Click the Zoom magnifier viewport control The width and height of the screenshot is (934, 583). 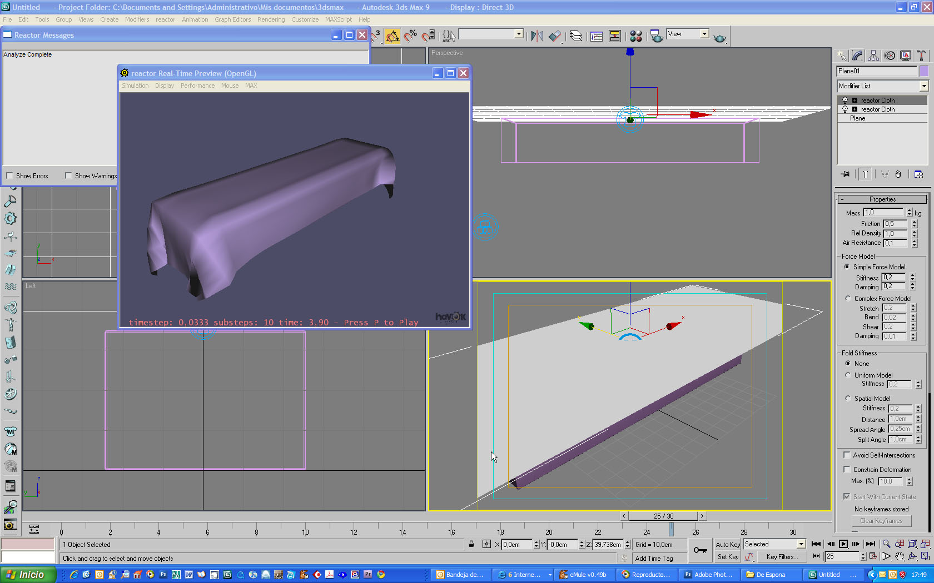[886, 544]
